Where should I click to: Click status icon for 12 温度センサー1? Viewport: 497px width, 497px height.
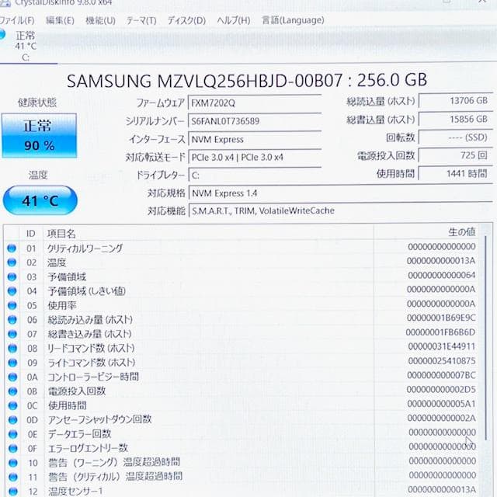coord(13,492)
